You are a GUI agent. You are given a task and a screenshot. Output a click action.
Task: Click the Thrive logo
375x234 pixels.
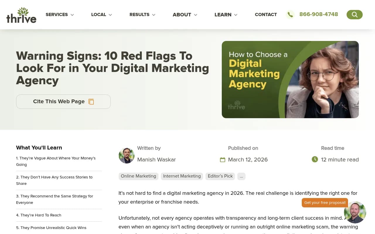click(21, 15)
